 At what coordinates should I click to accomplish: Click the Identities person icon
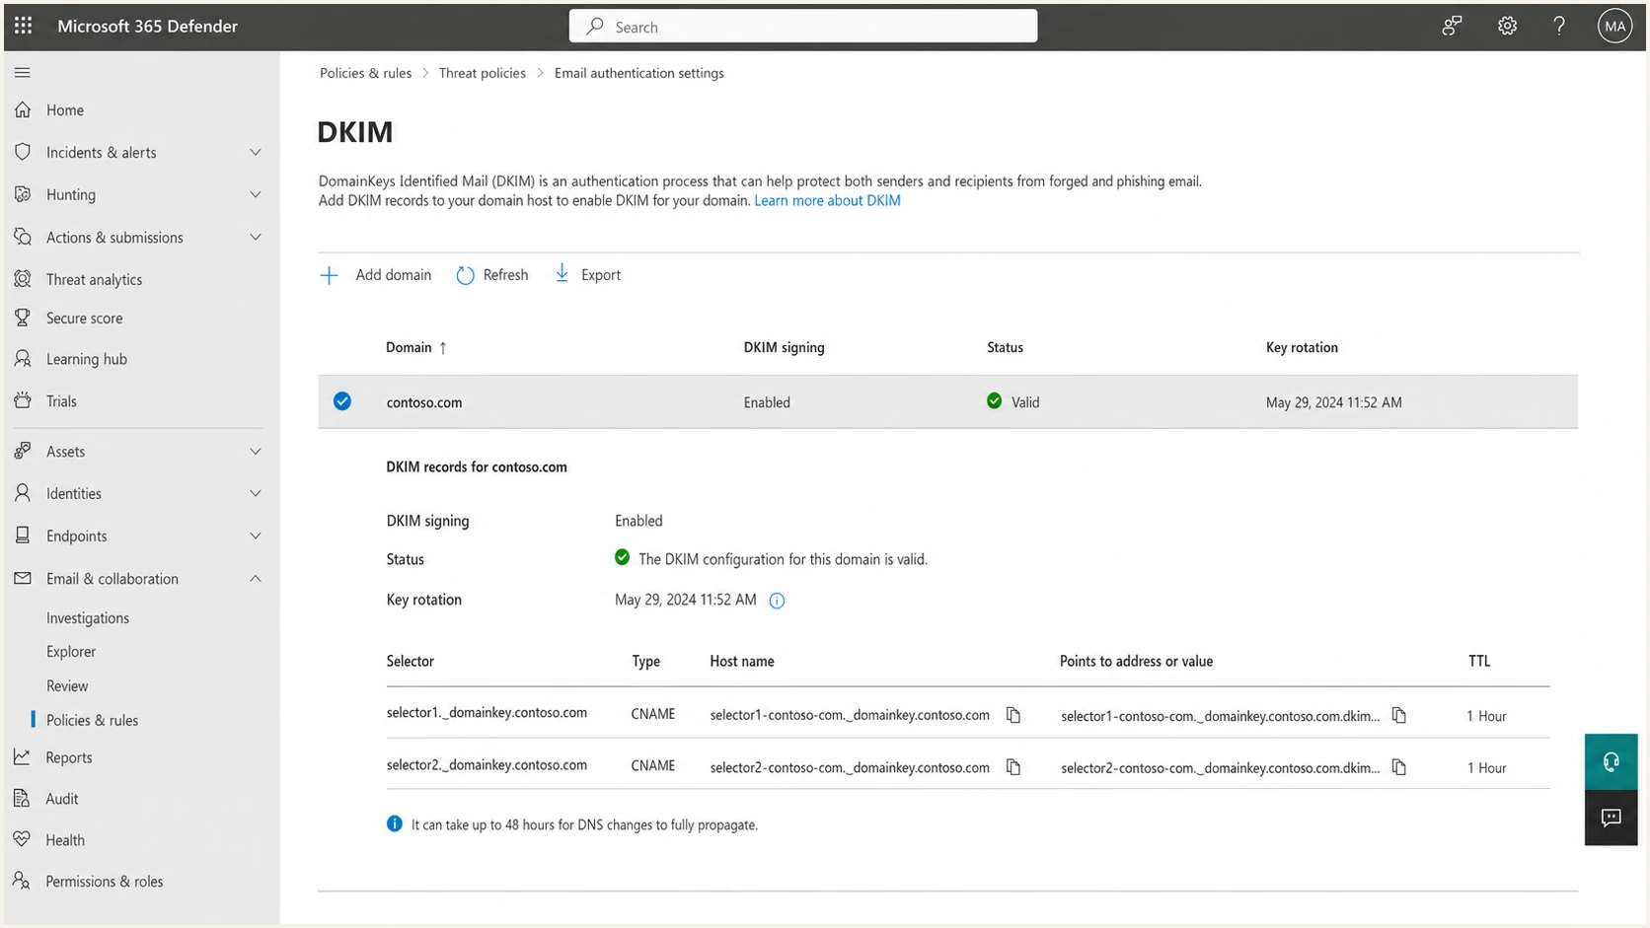pyautogui.click(x=23, y=493)
